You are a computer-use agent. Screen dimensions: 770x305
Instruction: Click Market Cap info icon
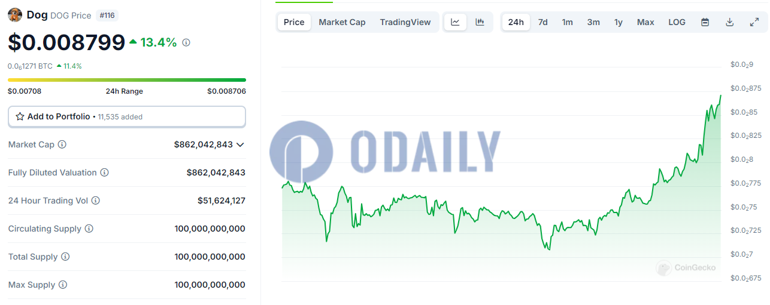(x=62, y=144)
